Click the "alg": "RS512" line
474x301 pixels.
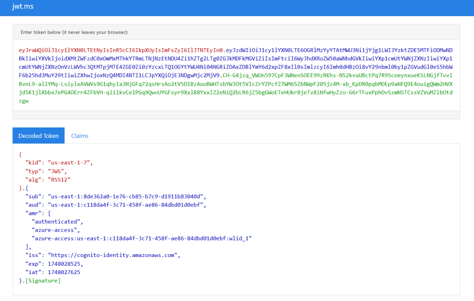[x=48, y=180]
